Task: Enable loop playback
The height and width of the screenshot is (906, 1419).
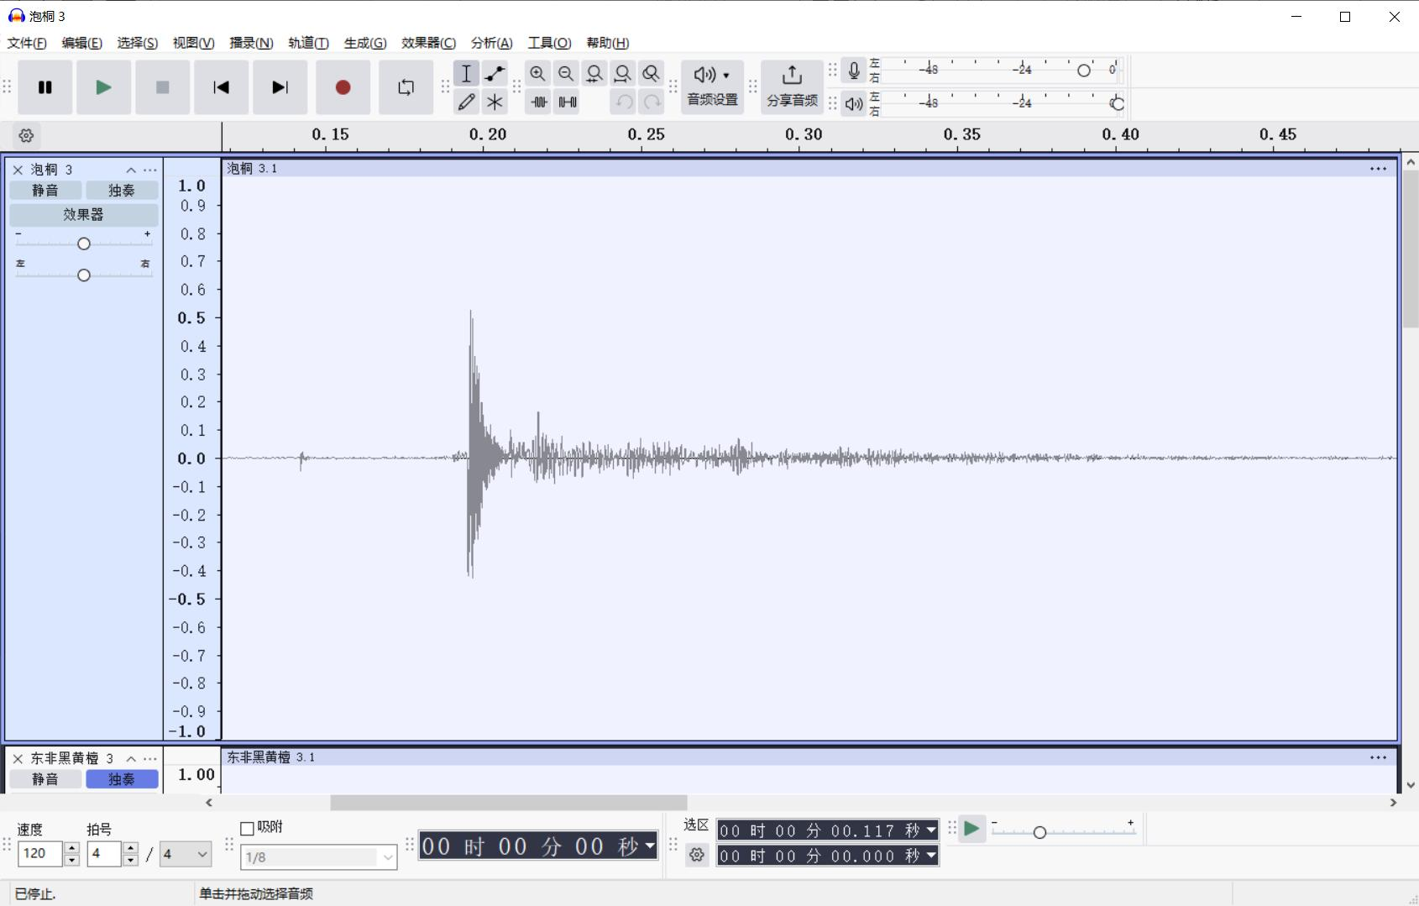Action: [x=405, y=87]
